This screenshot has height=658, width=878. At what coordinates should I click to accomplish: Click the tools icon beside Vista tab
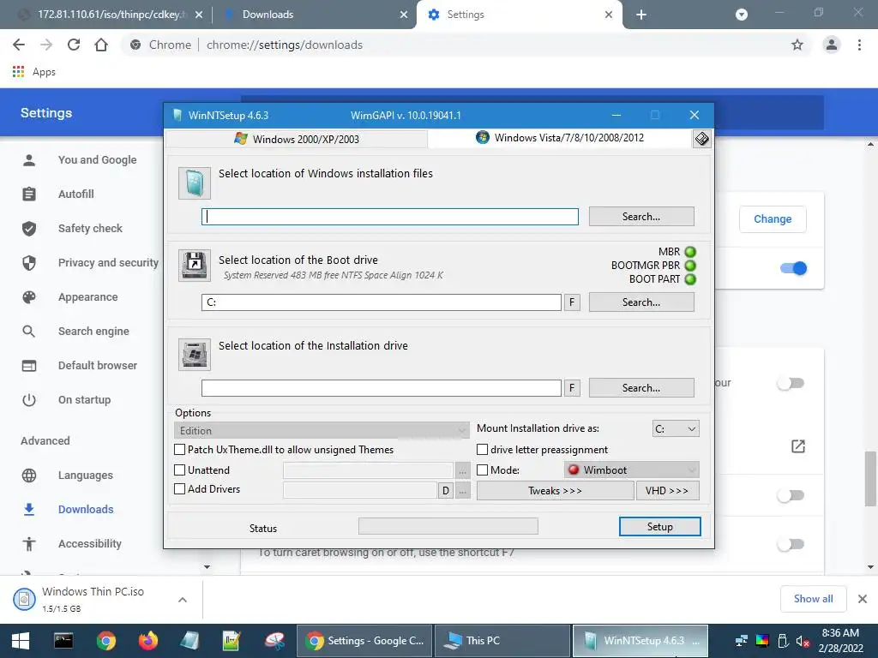tap(701, 139)
